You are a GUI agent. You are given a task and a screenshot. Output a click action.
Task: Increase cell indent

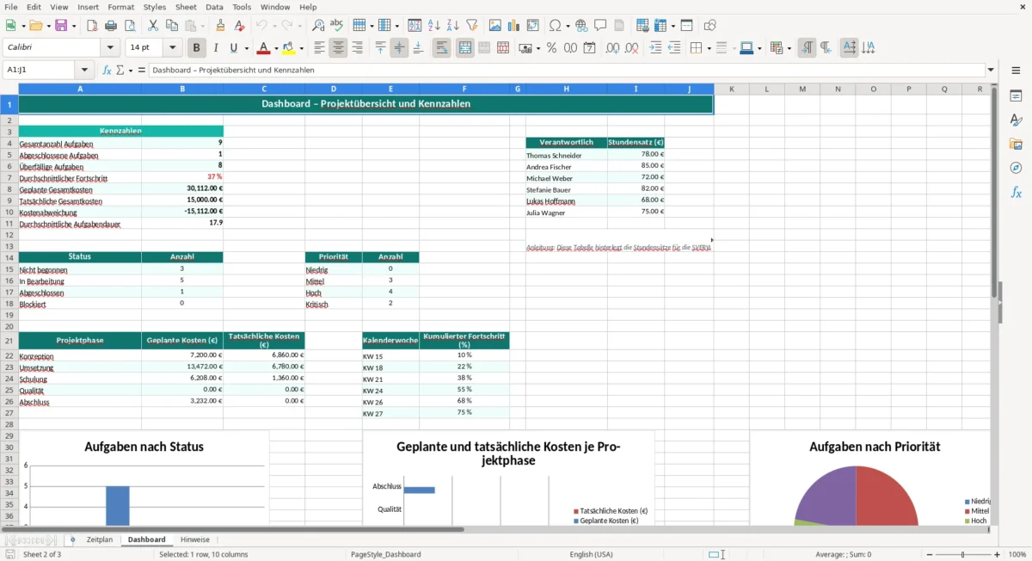(x=655, y=48)
